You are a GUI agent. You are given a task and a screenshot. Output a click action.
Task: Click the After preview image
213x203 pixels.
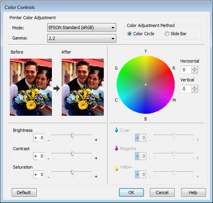pyautogui.click(x=83, y=87)
